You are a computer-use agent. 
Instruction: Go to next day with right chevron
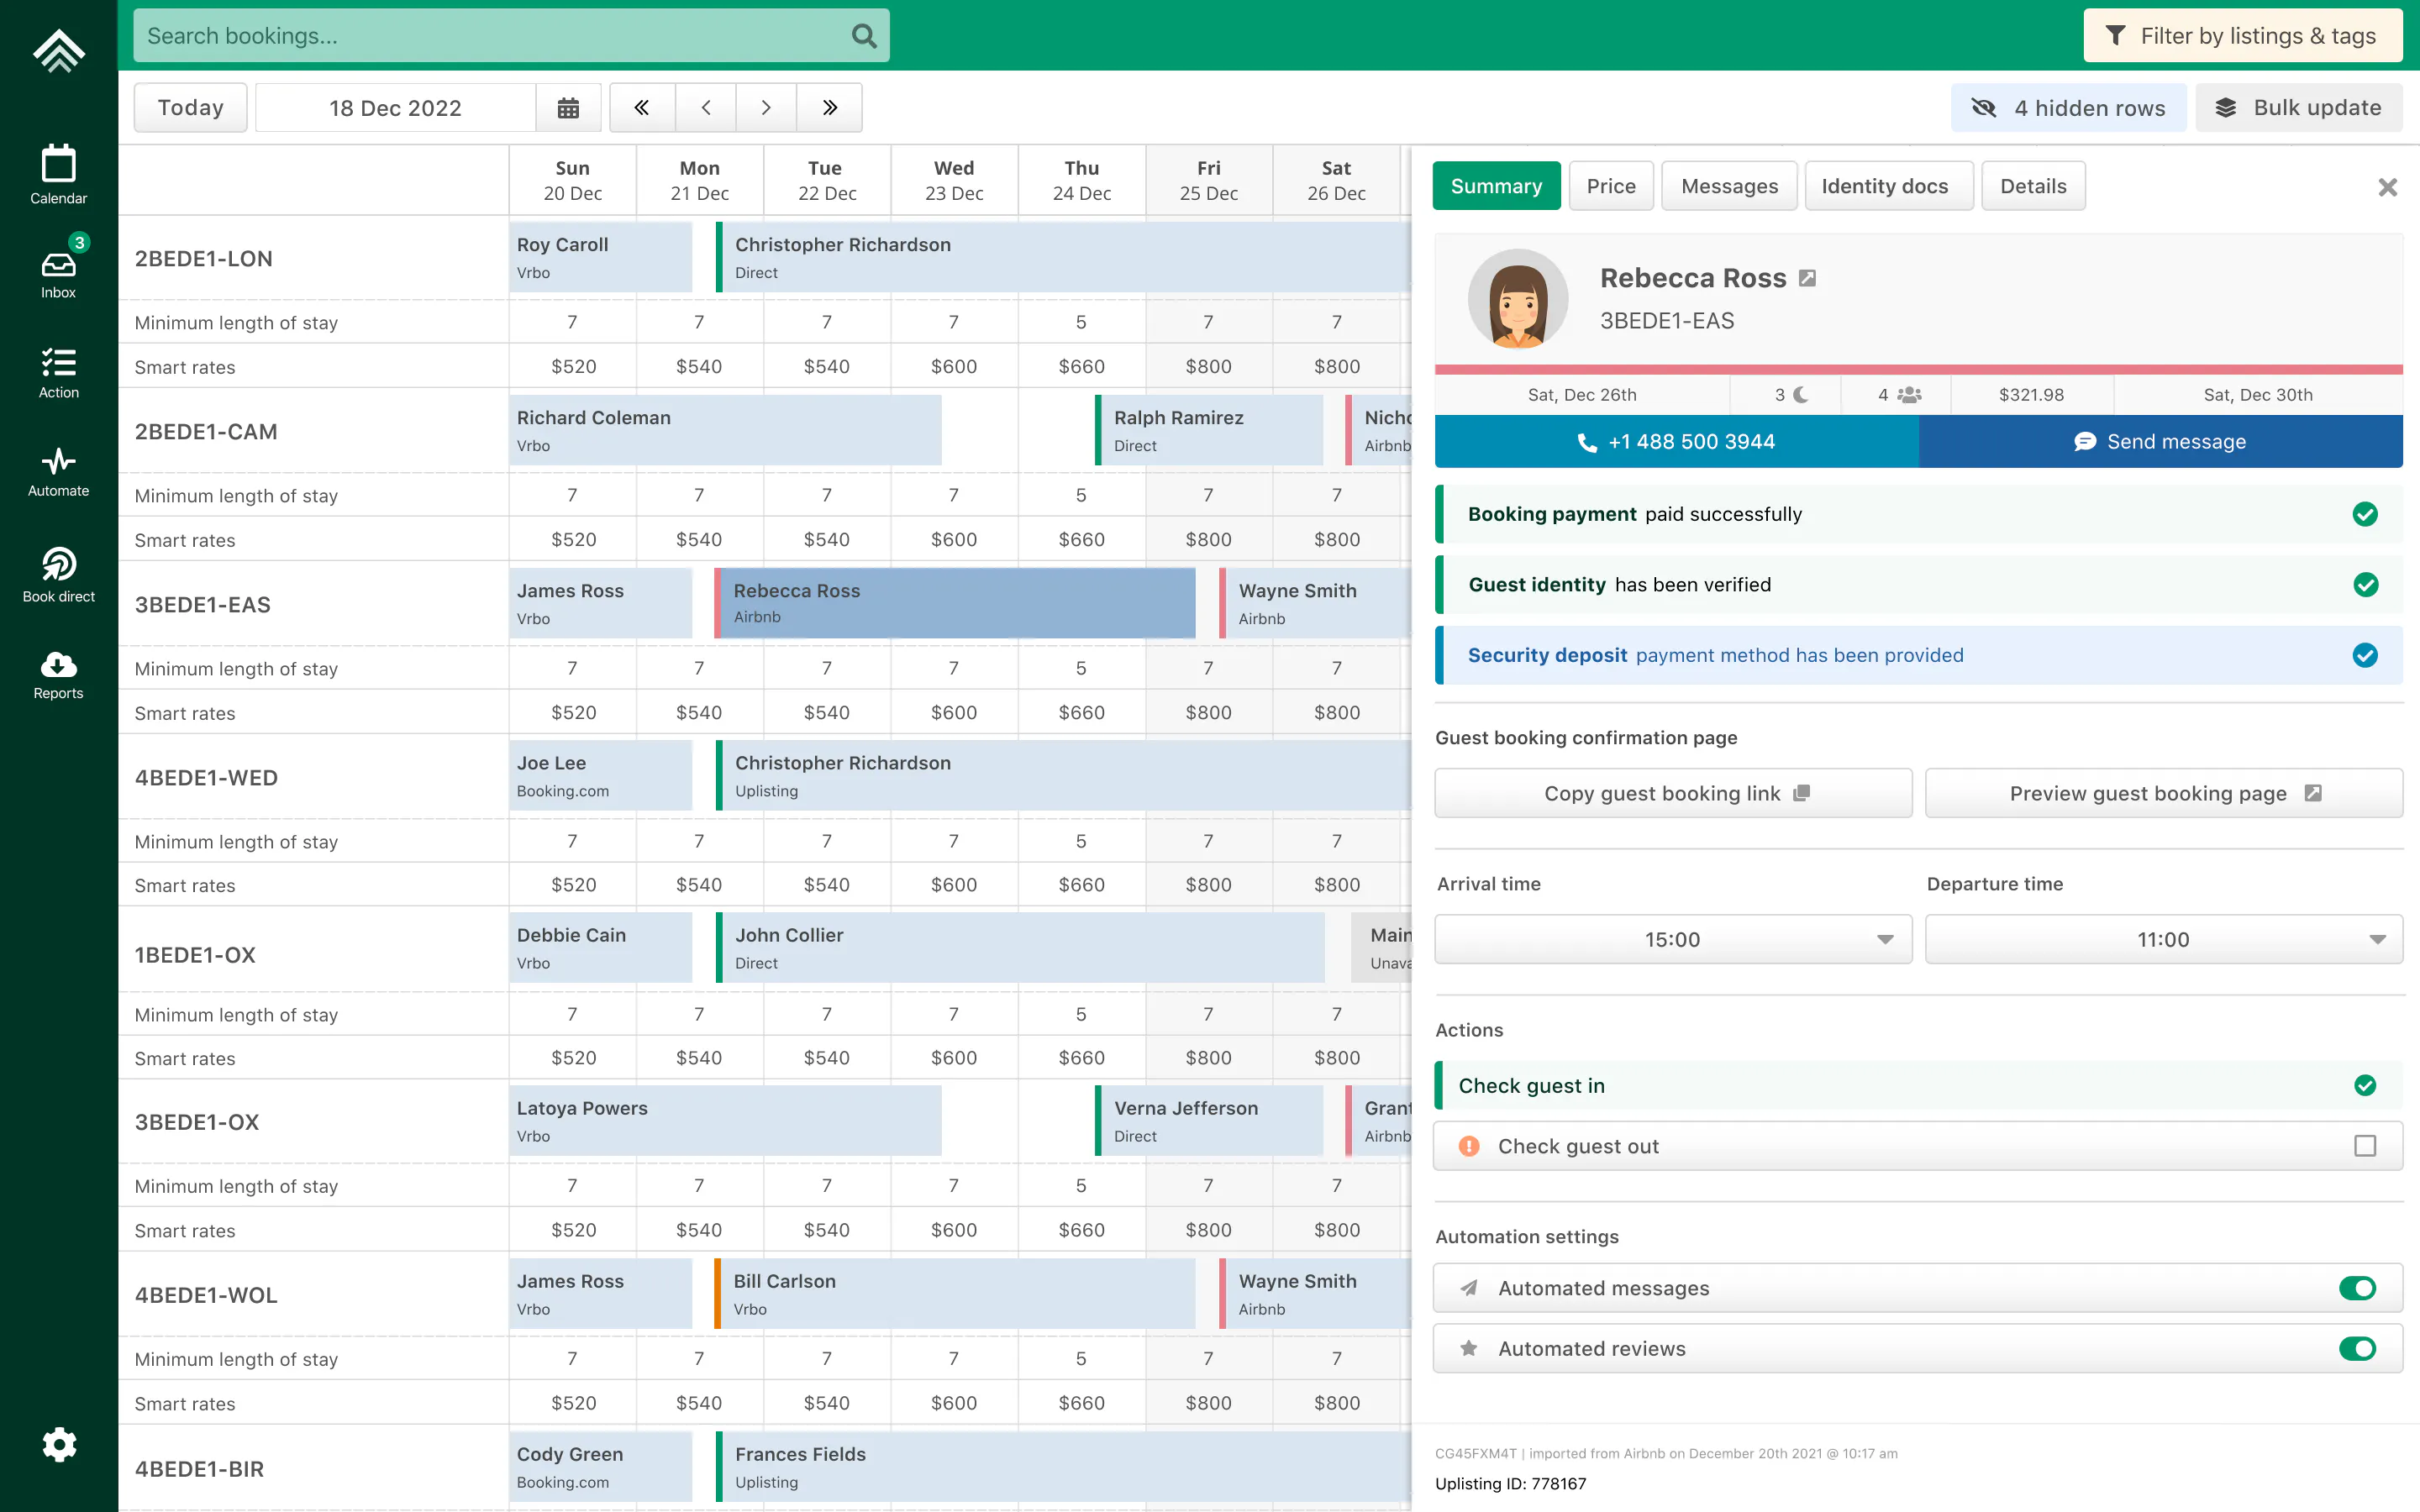(x=766, y=108)
